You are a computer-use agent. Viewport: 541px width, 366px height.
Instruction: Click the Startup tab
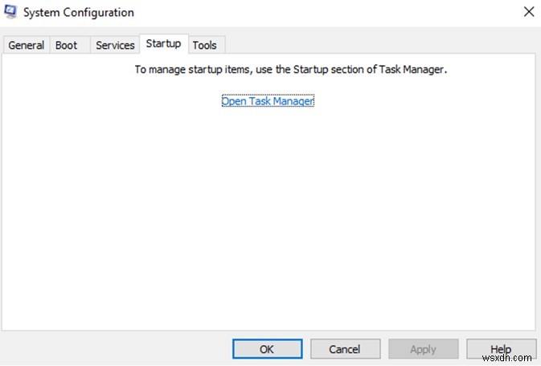[x=163, y=43]
